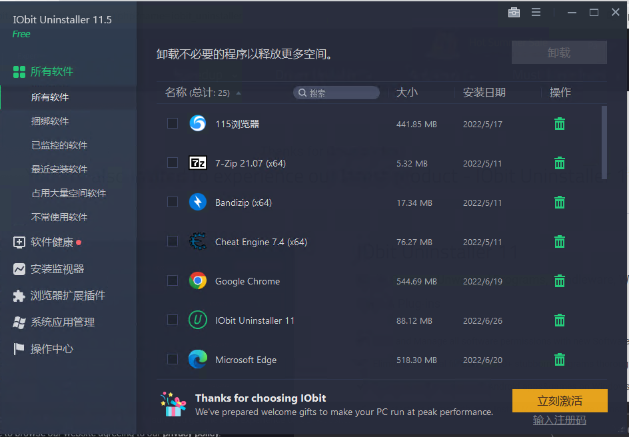Click the flag icon for 操作中心
The width and height of the screenshot is (629, 437).
pyautogui.click(x=19, y=349)
